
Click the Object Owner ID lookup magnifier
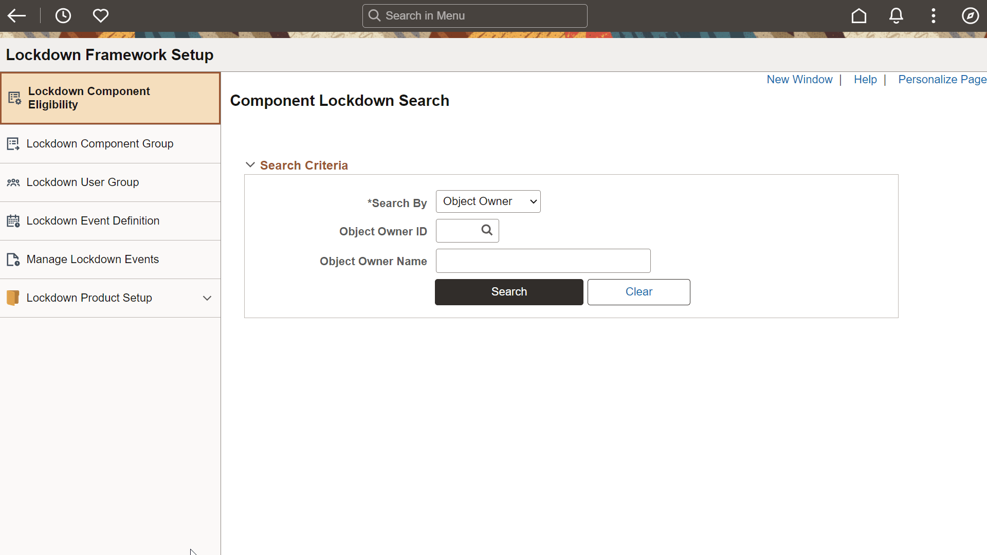click(486, 230)
